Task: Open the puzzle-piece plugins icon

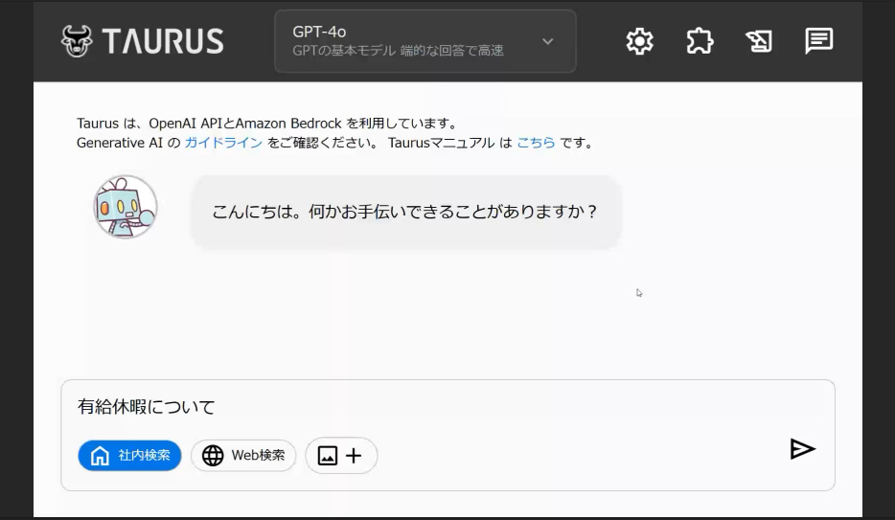Action: pyautogui.click(x=700, y=41)
